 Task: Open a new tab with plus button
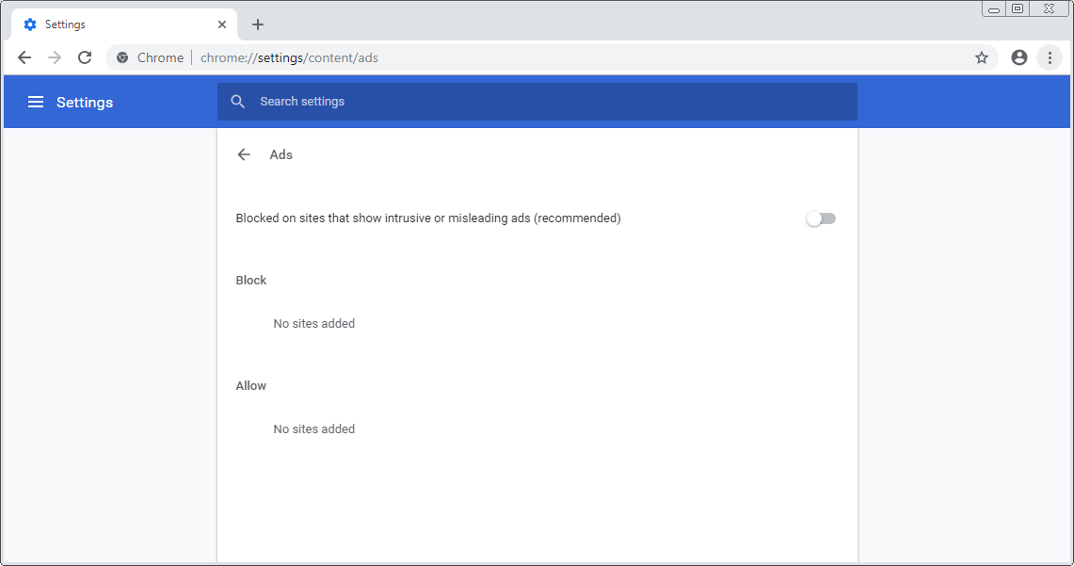[258, 24]
